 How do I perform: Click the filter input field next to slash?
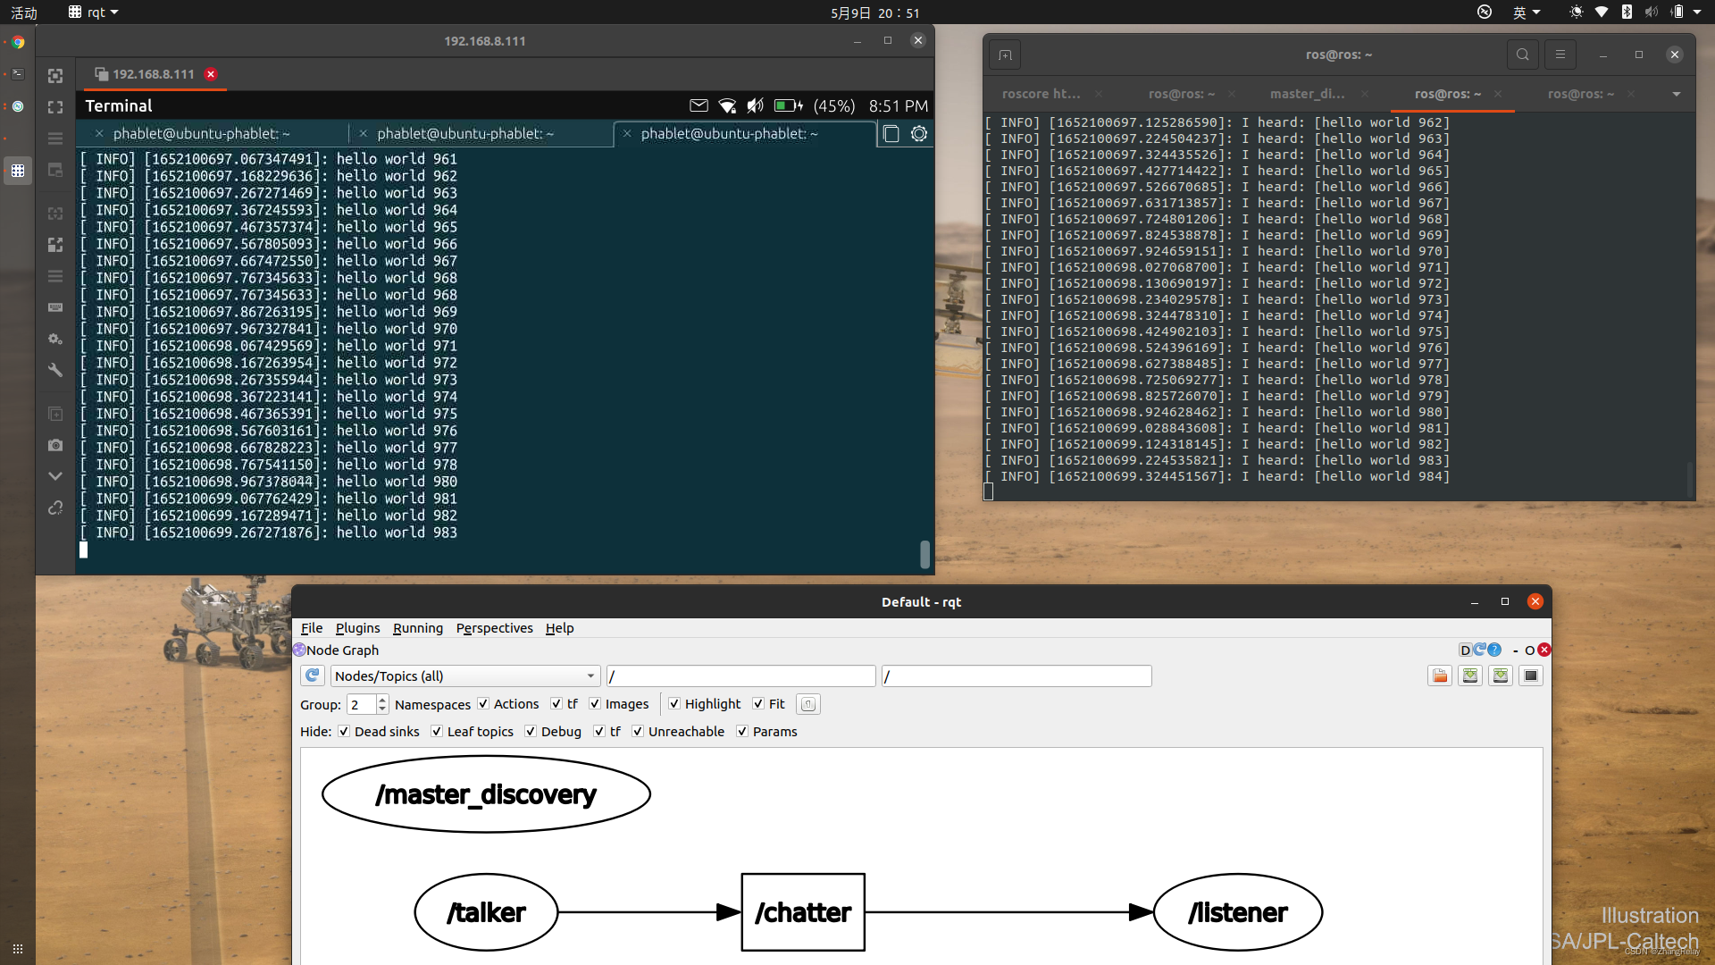tap(740, 675)
